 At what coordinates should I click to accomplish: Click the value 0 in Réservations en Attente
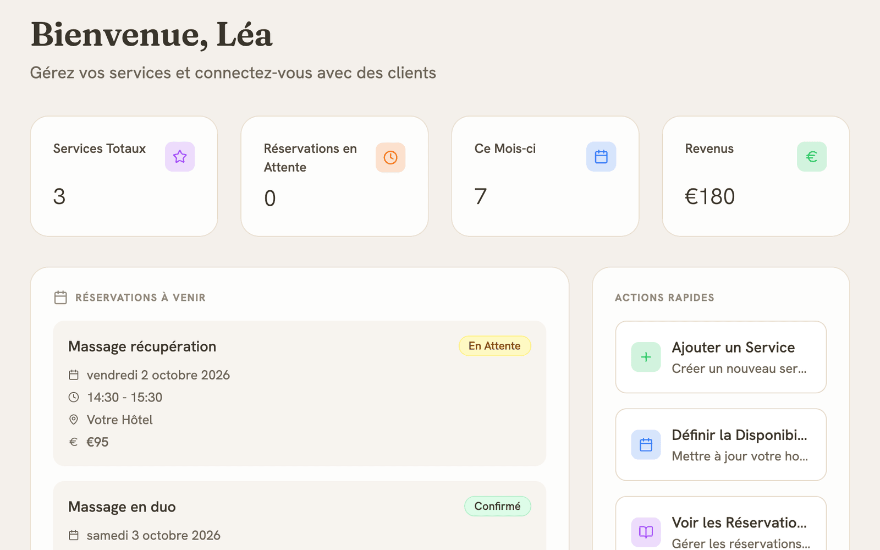(x=270, y=198)
